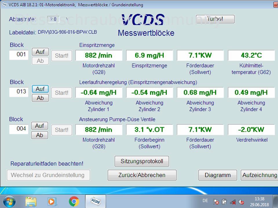
Task: Select the 6.9 mg/H Einspritzmenge value
Action: [149, 55]
